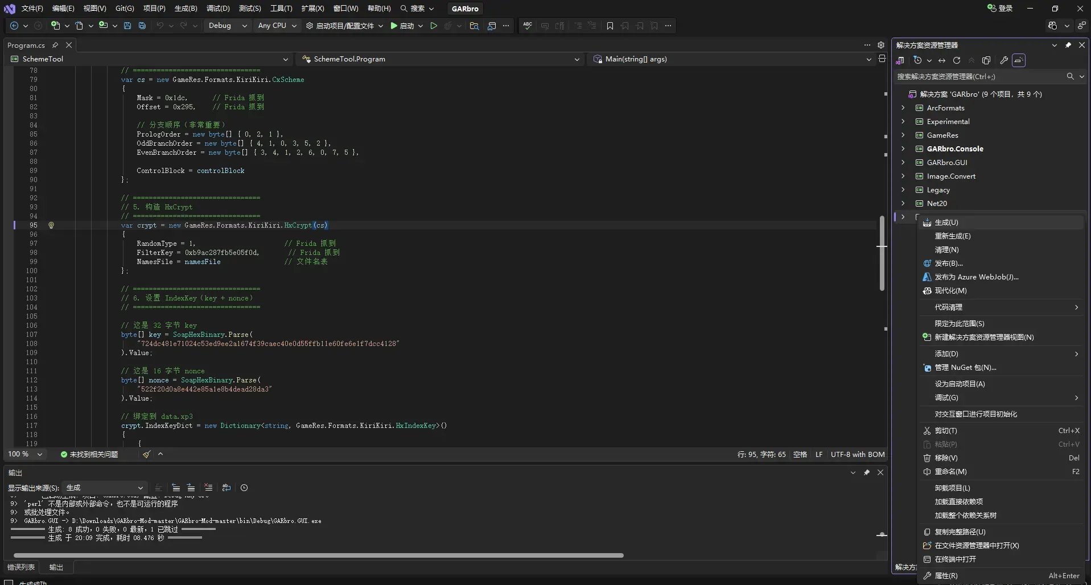Pin the Program.cs tab
The width and height of the screenshot is (1091, 585).
[55, 45]
